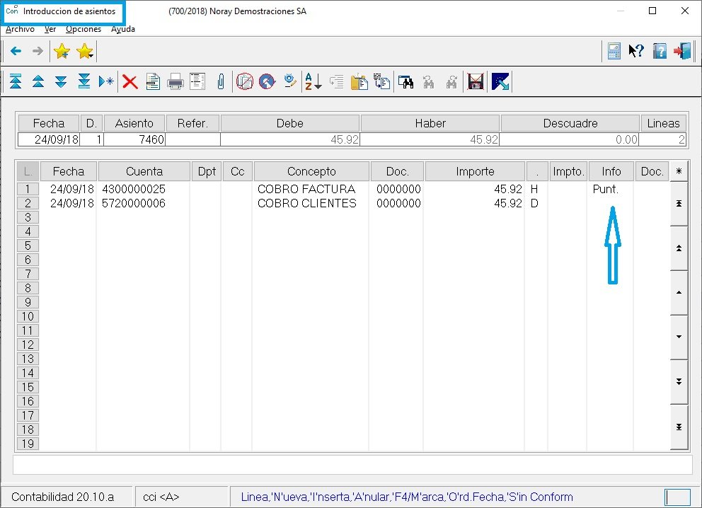This screenshot has width=702, height=508.
Task: Click the asterisk button beside the grid header
Action: [x=679, y=171]
